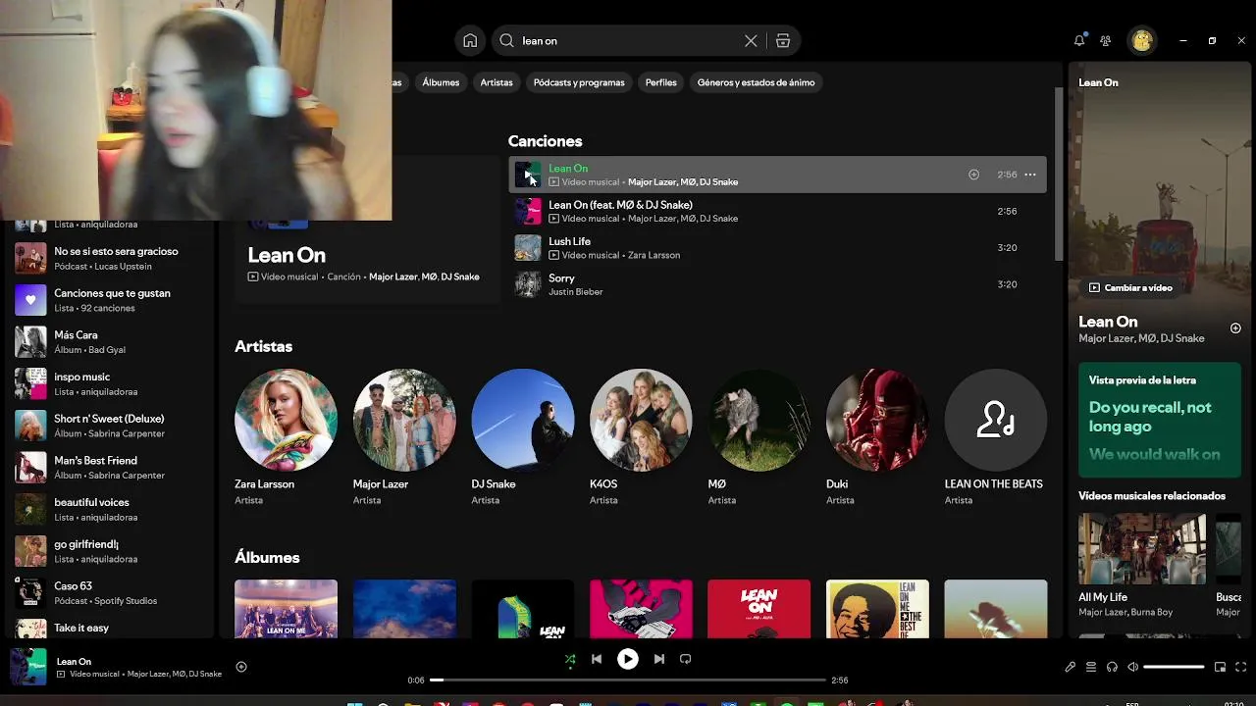Toggle lyrics microphone icon
Image resolution: width=1256 pixels, height=706 pixels.
(x=1070, y=667)
